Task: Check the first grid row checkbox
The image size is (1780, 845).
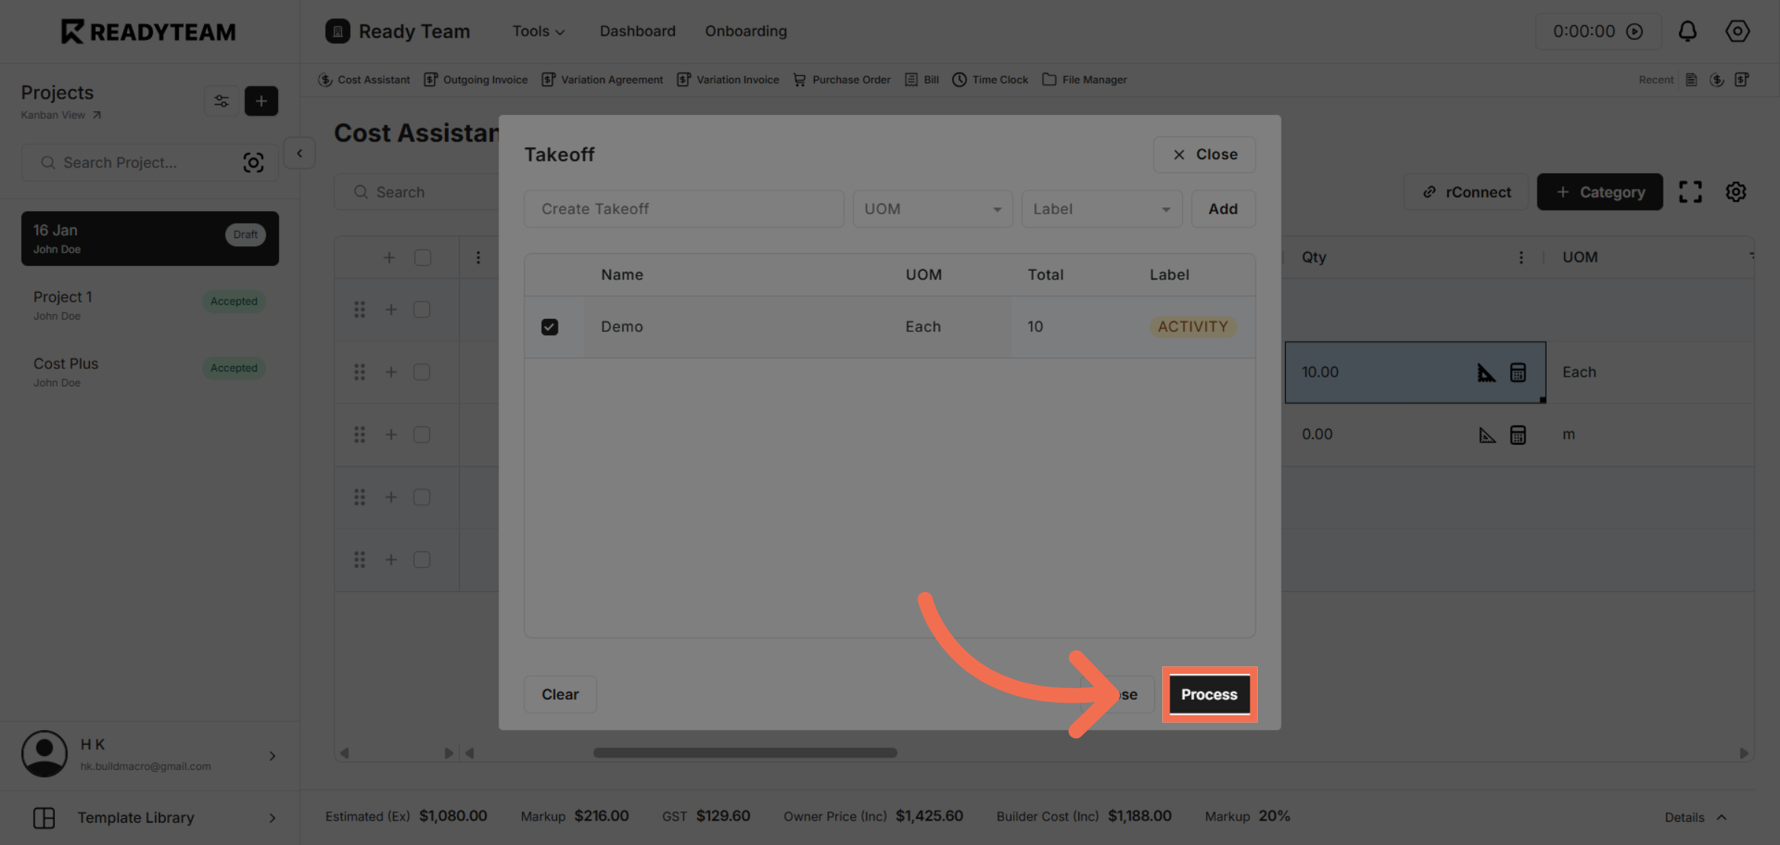Action: point(422,309)
